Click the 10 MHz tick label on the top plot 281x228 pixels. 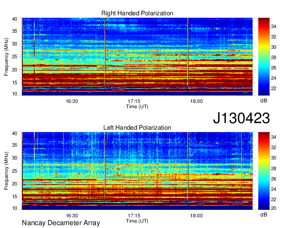14,94
